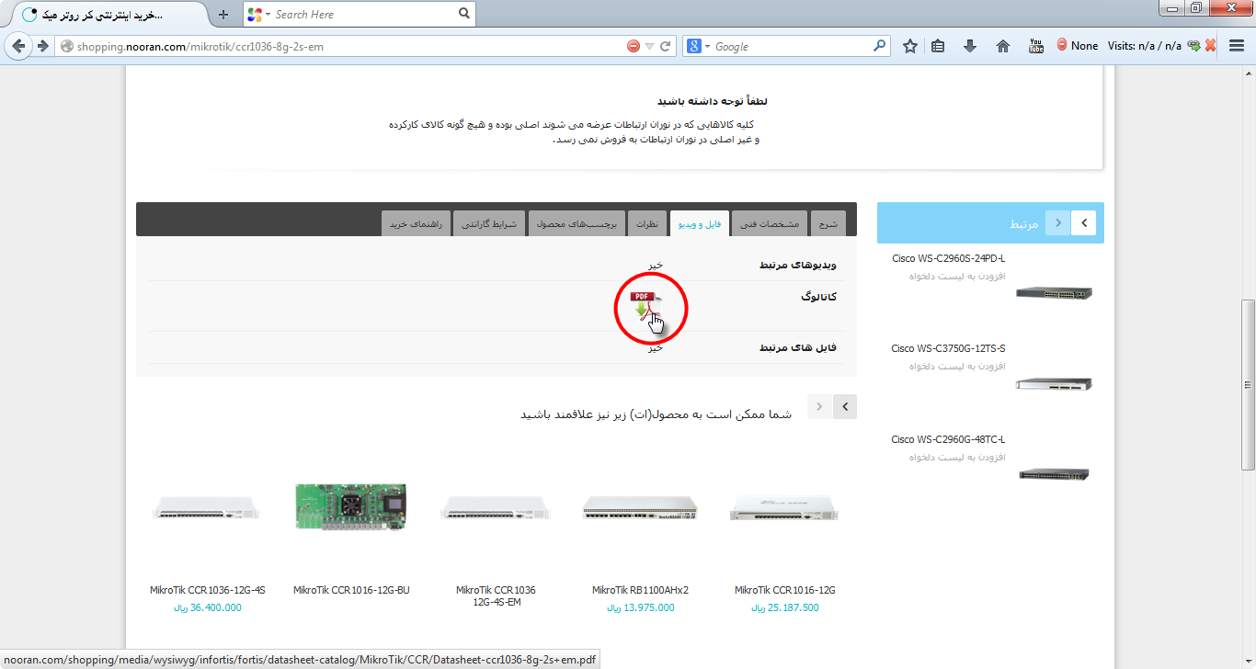The height and width of the screenshot is (669, 1256).
Task: Click Cisco WS-C2960G-48TC-L switch thumbnail
Action: coord(1054,474)
